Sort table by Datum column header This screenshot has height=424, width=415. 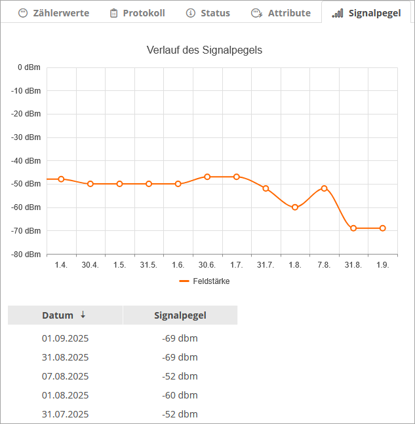(58, 315)
